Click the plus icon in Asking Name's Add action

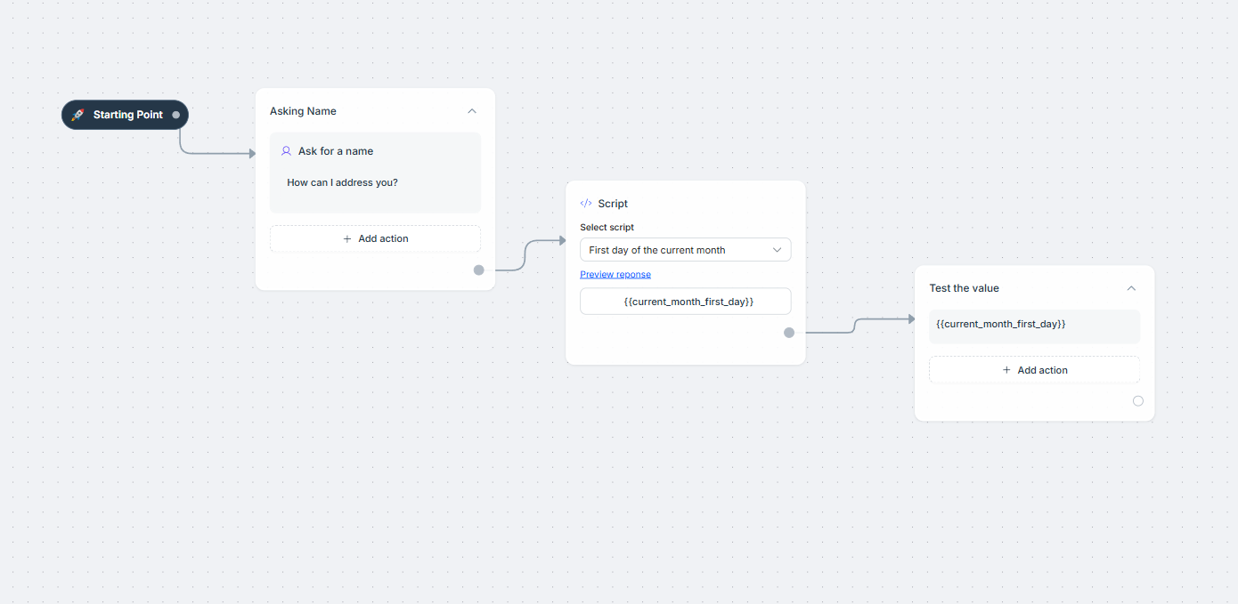click(x=347, y=238)
